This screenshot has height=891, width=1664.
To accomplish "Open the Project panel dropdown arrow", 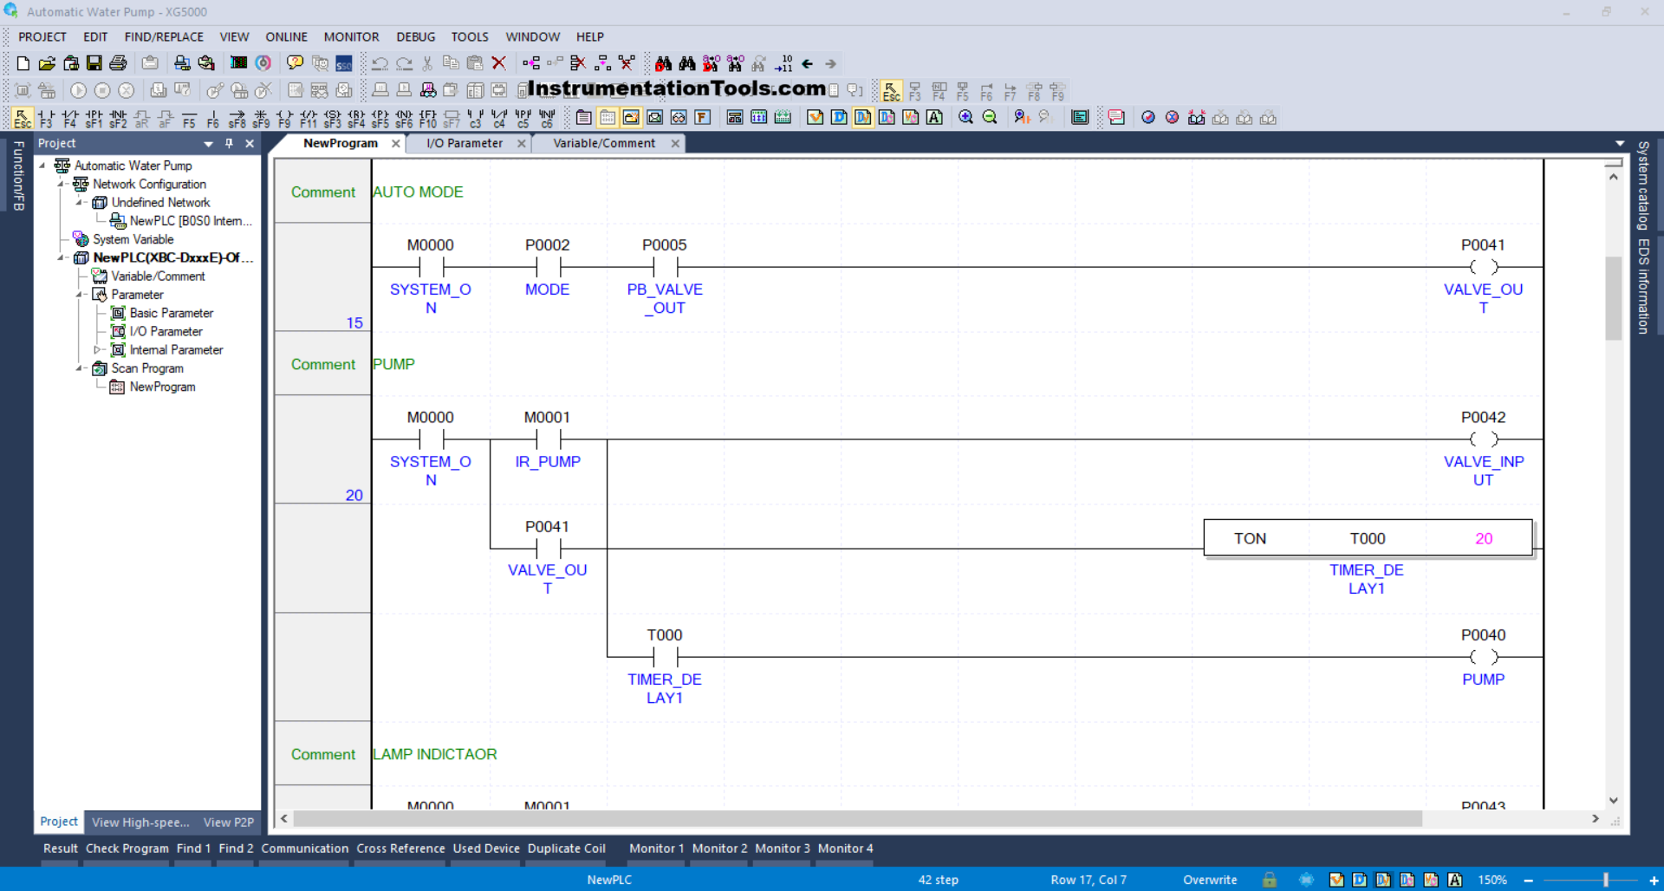I will (208, 144).
